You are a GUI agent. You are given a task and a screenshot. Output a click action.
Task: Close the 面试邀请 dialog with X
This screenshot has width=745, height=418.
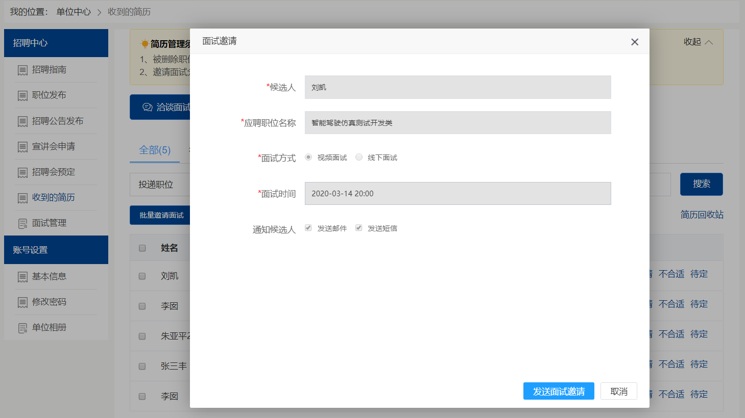(635, 42)
